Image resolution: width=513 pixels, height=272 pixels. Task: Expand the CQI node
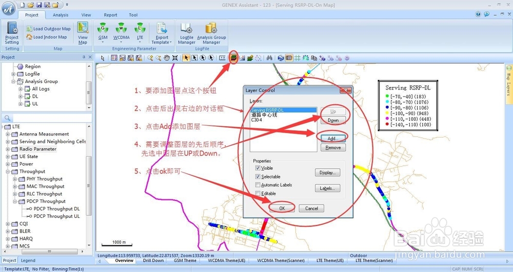8,224
